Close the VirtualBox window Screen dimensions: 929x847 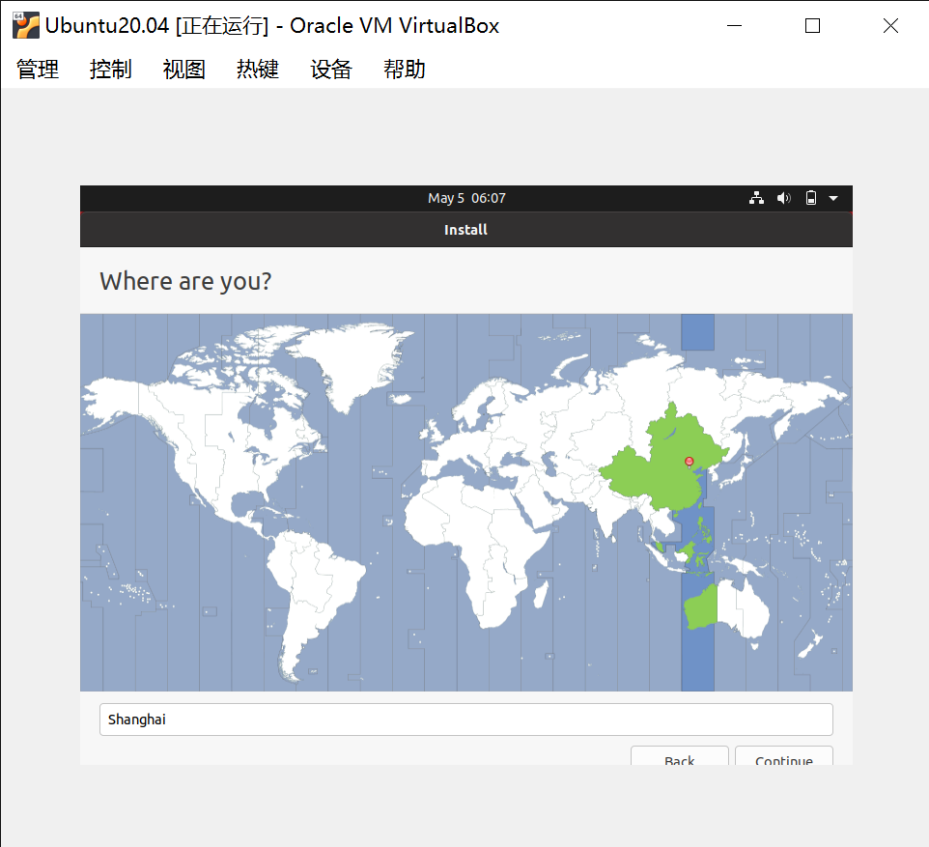(x=890, y=25)
